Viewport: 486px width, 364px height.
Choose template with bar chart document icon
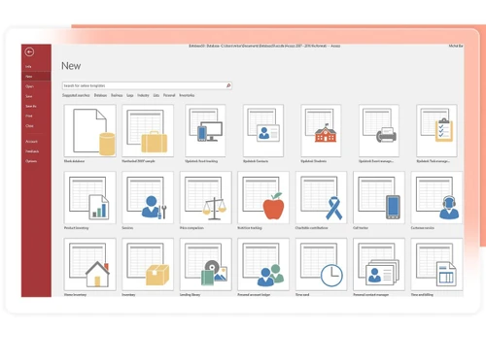tap(89, 197)
